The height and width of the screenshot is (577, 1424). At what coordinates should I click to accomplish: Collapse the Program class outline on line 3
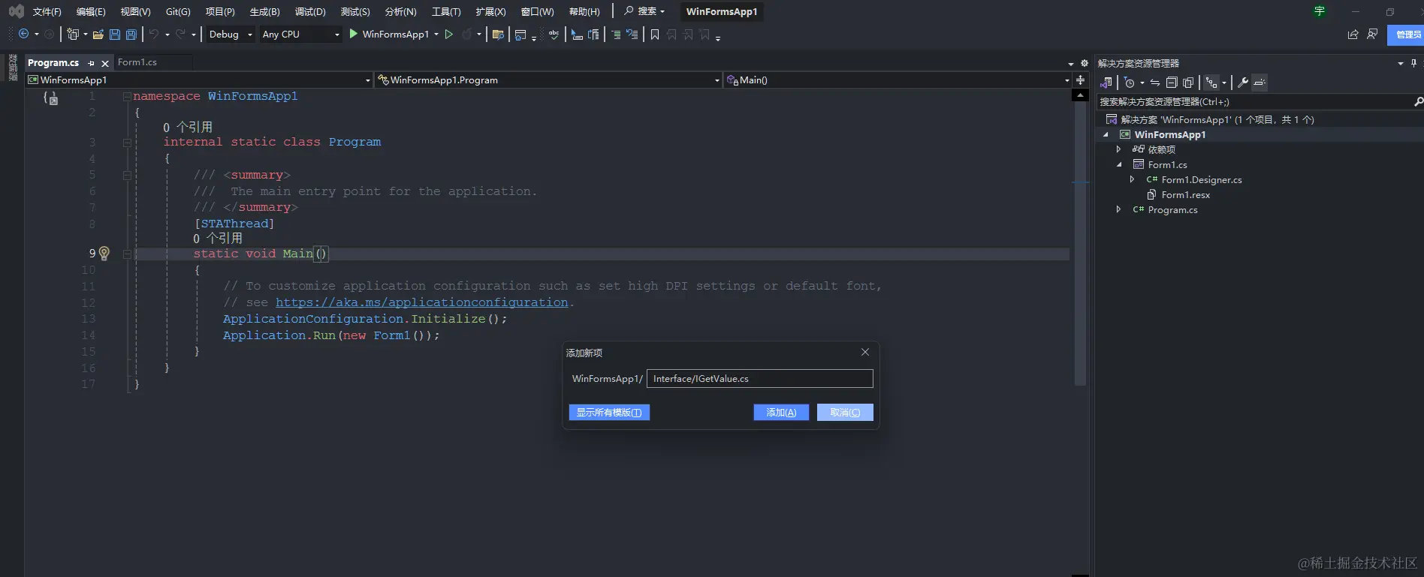click(127, 142)
